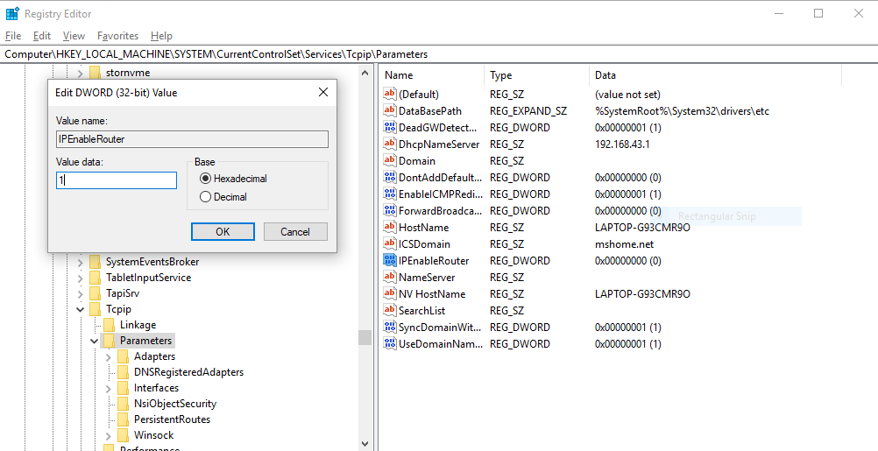The image size is (878, 451).
Task: Expand the Interfaces subkey
Action: tap(108, 388)
